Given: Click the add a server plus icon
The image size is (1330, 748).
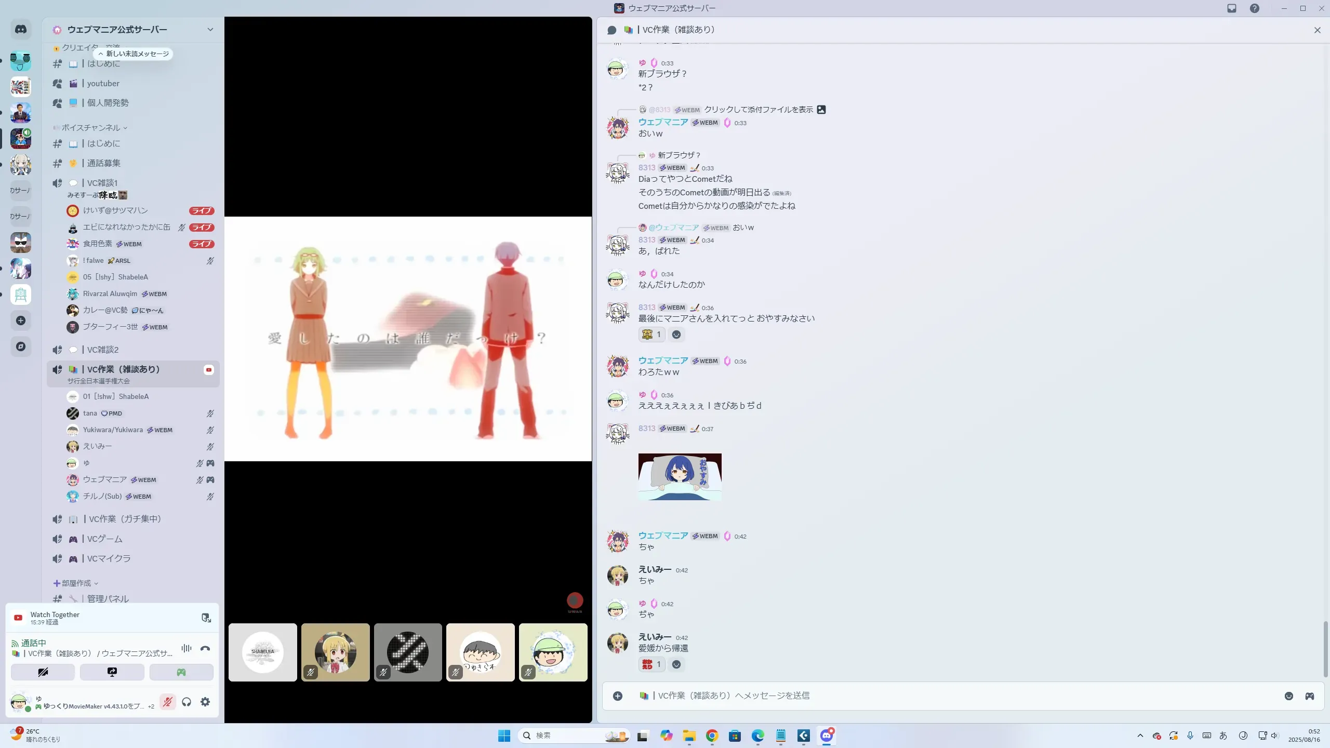Looking at the screenshot, I should click(x=21, y=320).
